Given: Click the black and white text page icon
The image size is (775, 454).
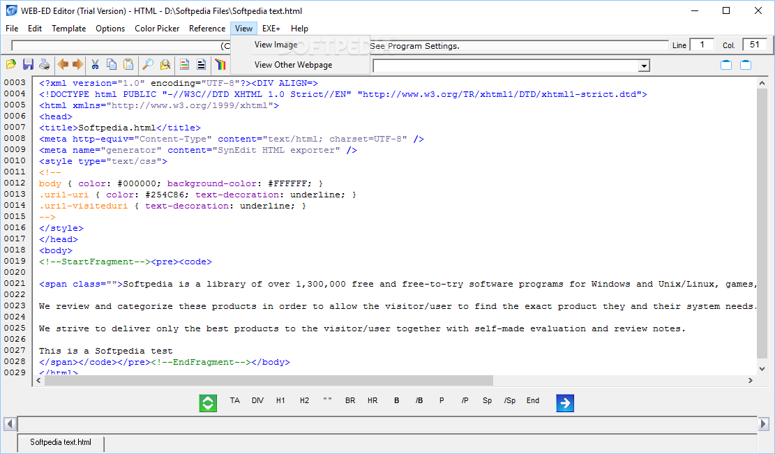Looking at the screenshot, I should [201, 64].
